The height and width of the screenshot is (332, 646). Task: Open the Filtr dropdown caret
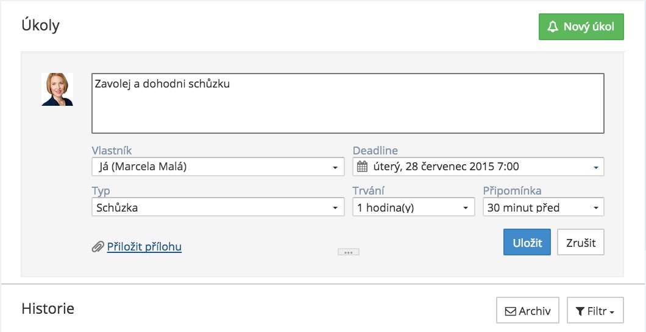[612, 313]
